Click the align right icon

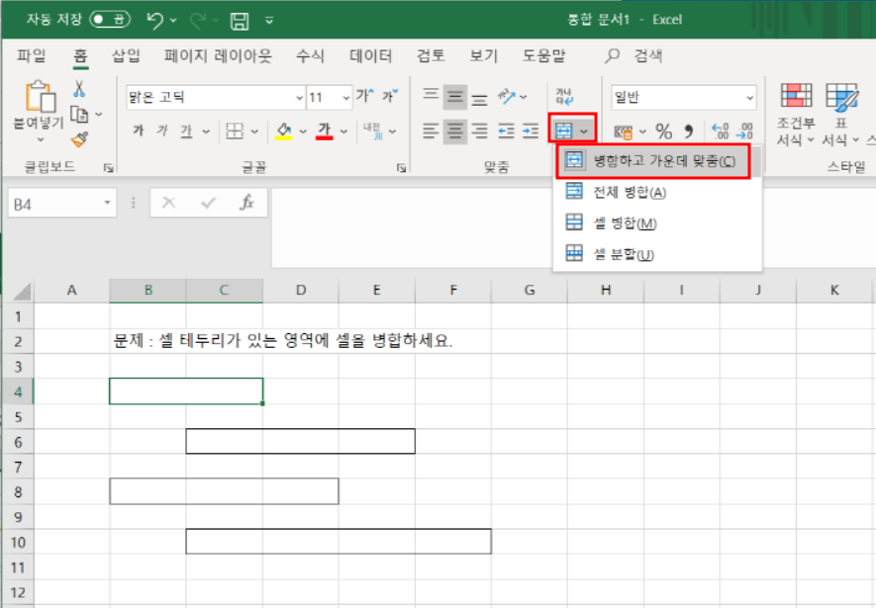[479, 131]
